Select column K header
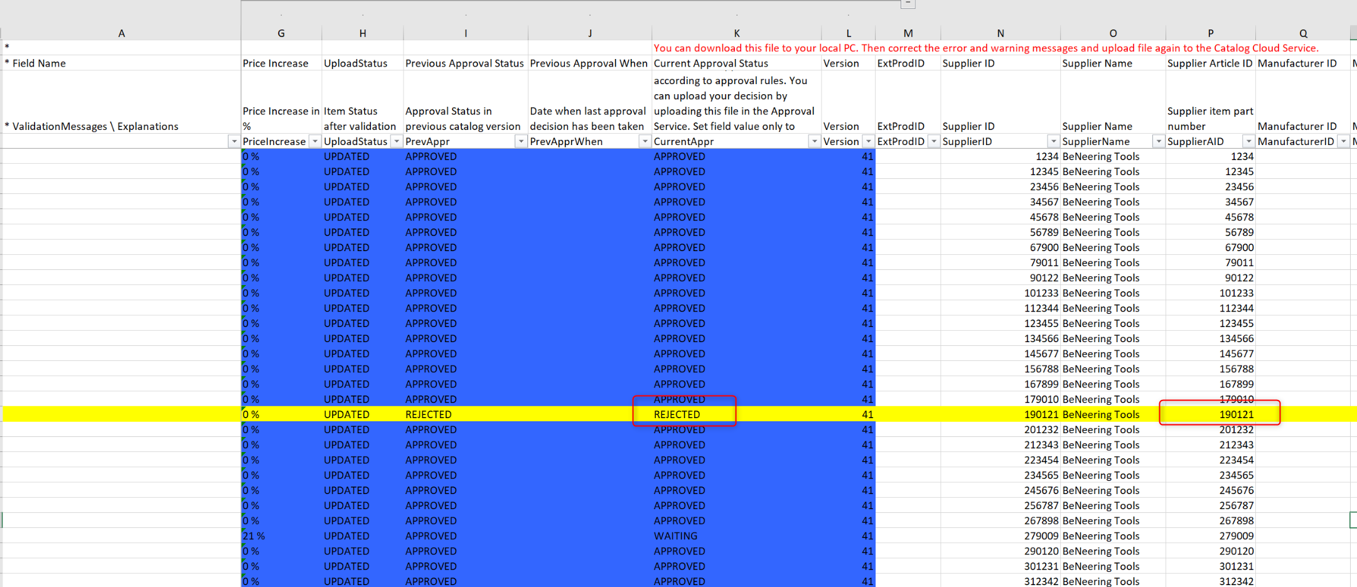This screenshot has height=587, width=1357. [736, 33]
